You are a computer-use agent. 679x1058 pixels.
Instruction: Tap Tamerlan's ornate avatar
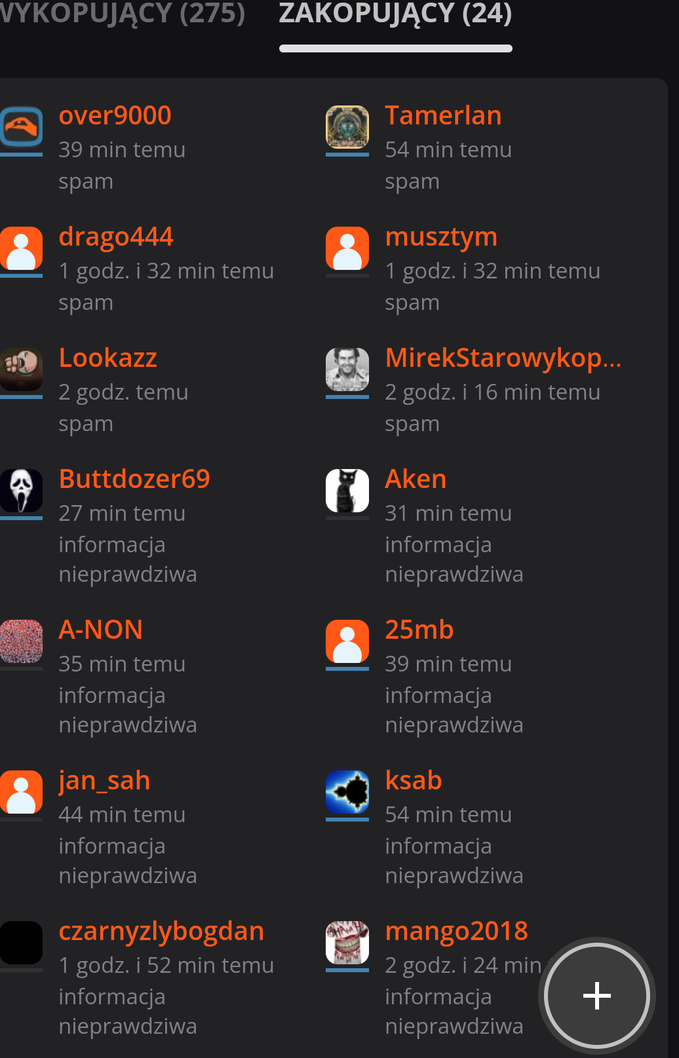click(347, 127)
